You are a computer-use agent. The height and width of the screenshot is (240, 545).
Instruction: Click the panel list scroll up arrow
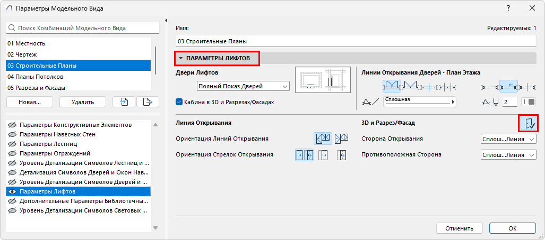[155, 125]
